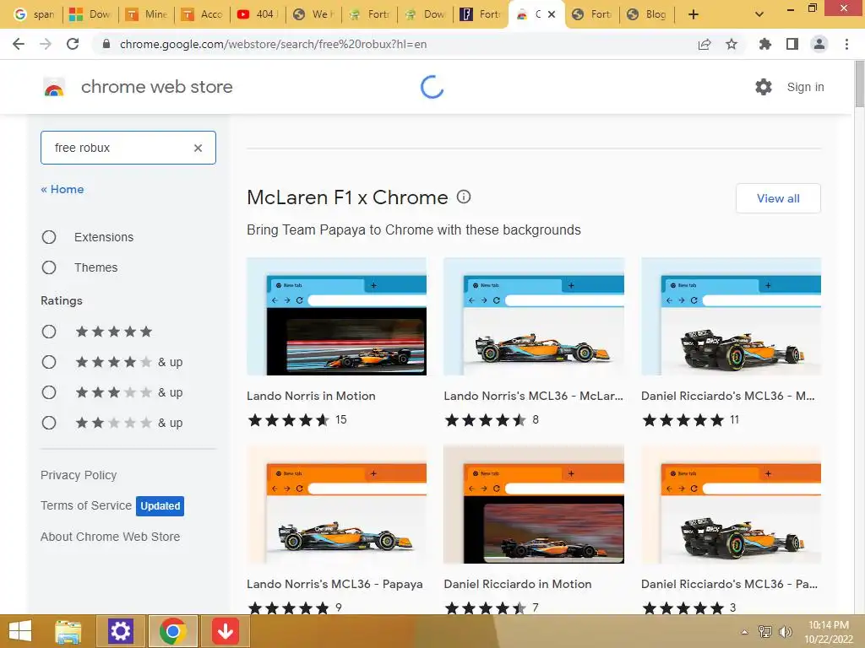
Task: Open the web store settings gear
Action: click(764, 87)
